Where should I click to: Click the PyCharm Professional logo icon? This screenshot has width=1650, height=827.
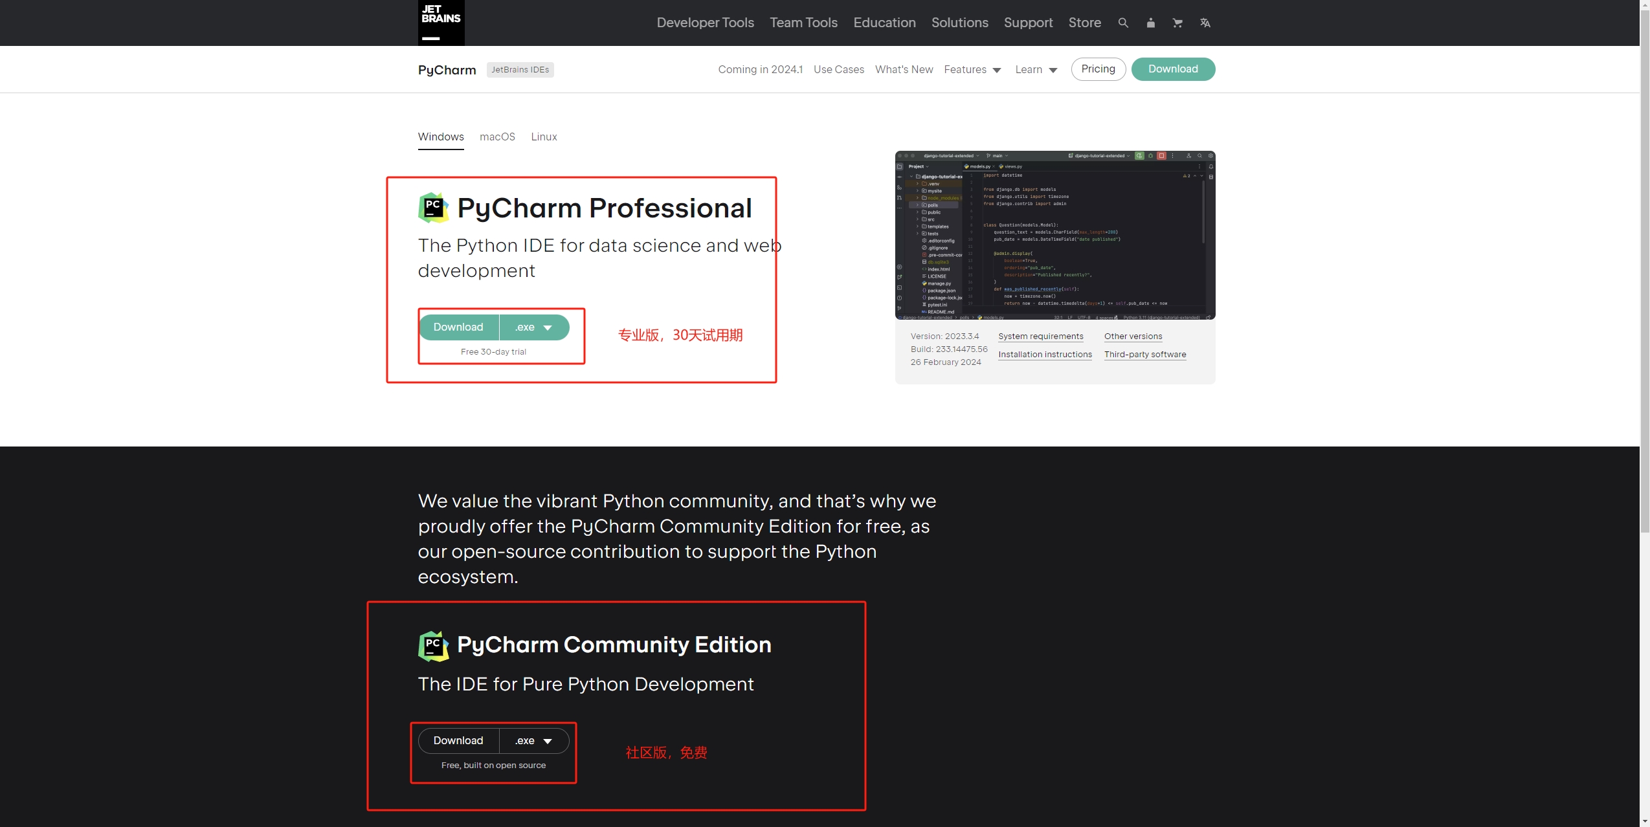433,207
